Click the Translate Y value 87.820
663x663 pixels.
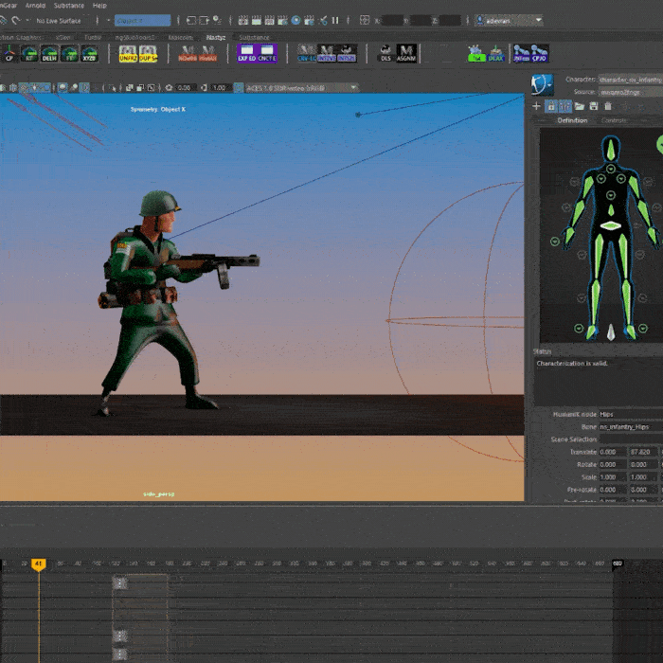643,452
